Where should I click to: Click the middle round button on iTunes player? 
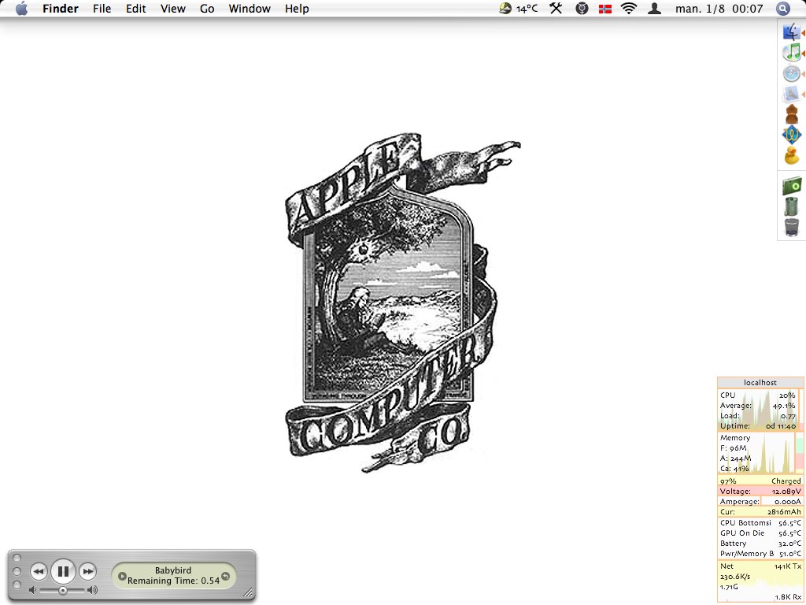[17, 572]
